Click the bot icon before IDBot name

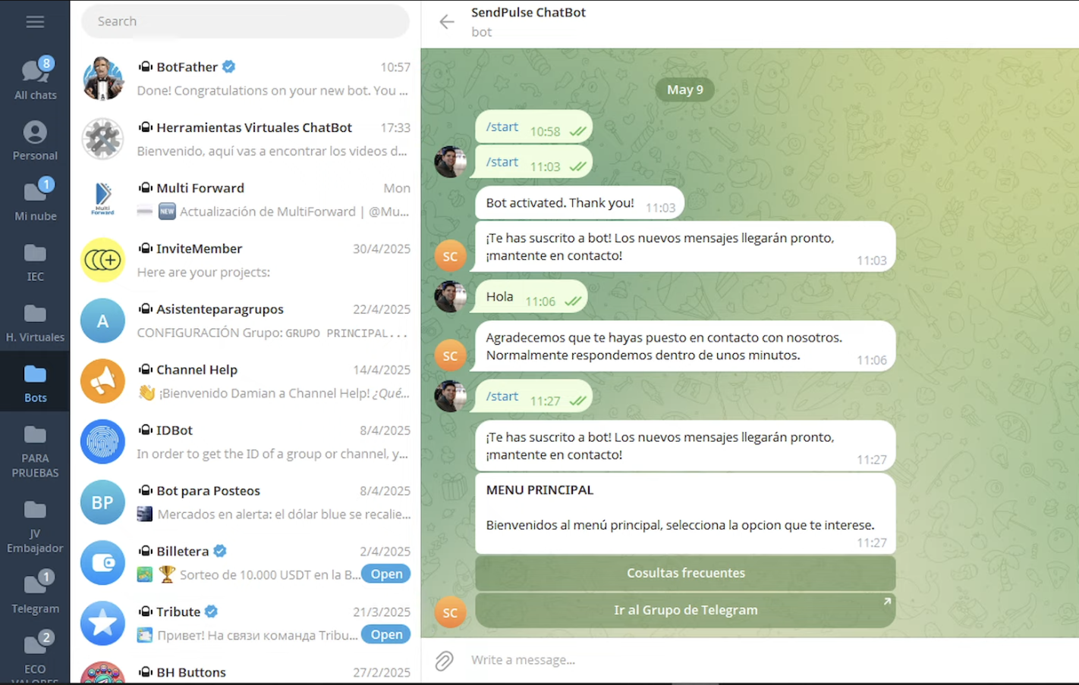point(145,430)
